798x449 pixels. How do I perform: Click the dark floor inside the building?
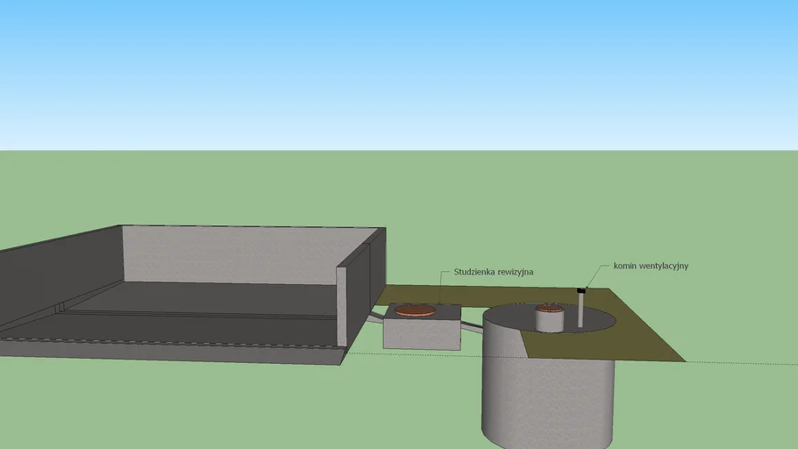pos(202,298)
